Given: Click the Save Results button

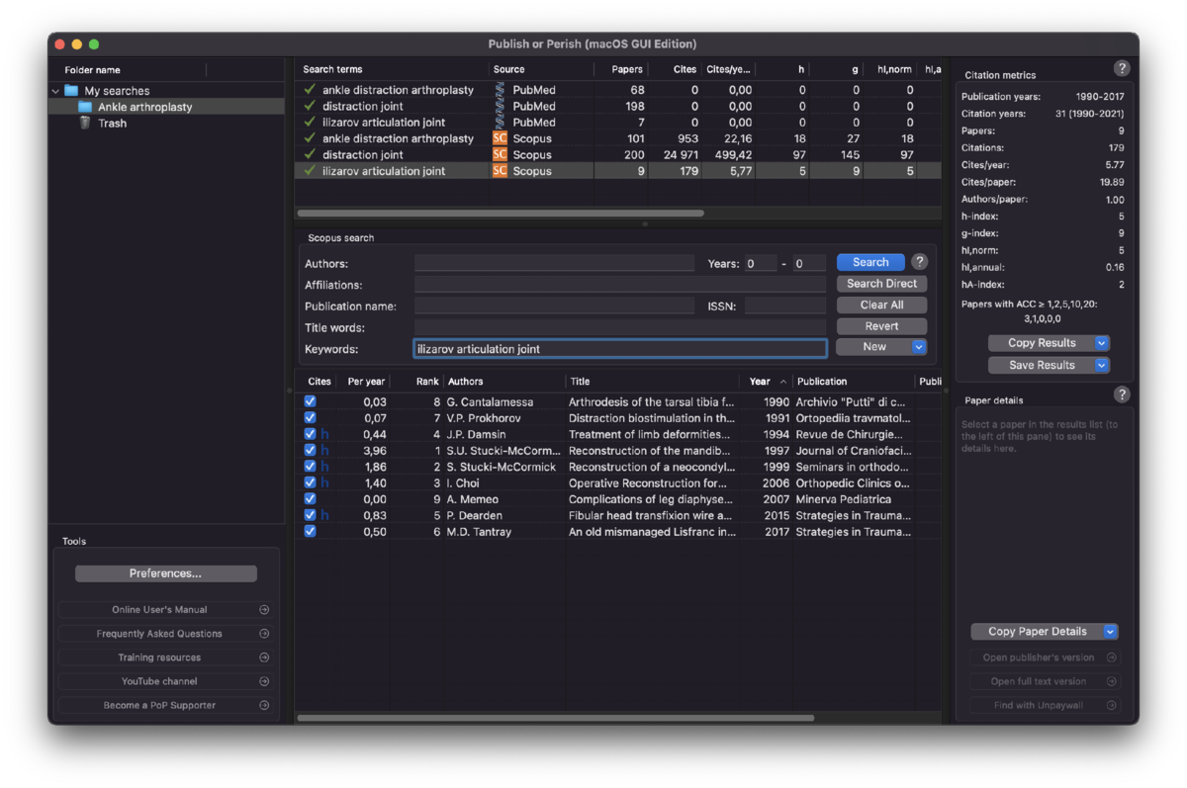Looking at the screenshot, I should [1042, 365].
